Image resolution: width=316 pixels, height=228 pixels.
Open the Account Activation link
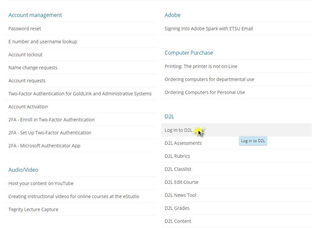tap(28, 107)
